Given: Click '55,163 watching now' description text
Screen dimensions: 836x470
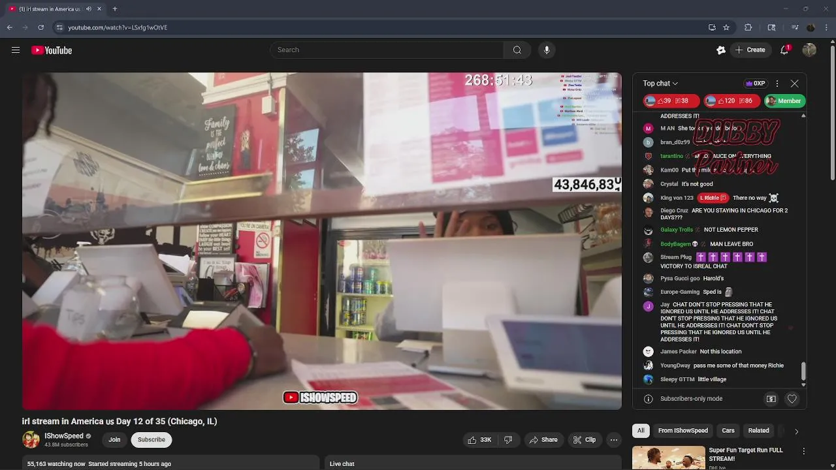Looking at the screenshot, I should point(56,464).
